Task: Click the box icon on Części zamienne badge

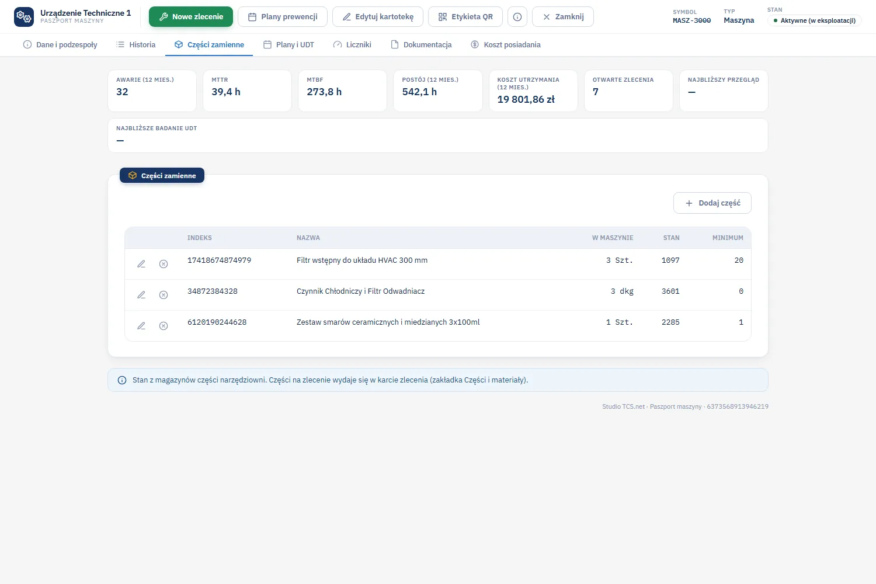Action: point(133,175)
